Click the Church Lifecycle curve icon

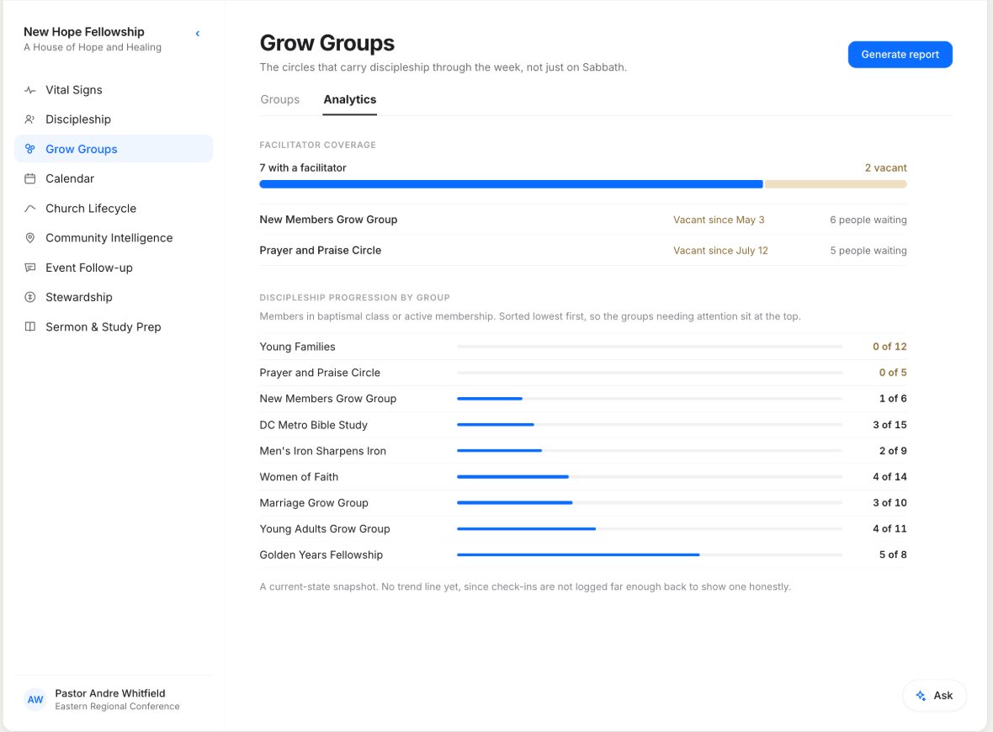[29, 209]
